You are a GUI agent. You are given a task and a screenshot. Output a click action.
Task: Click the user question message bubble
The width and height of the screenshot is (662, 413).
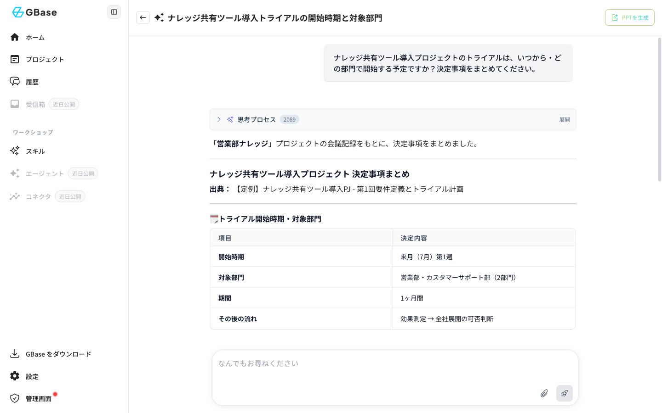(448, 63)
